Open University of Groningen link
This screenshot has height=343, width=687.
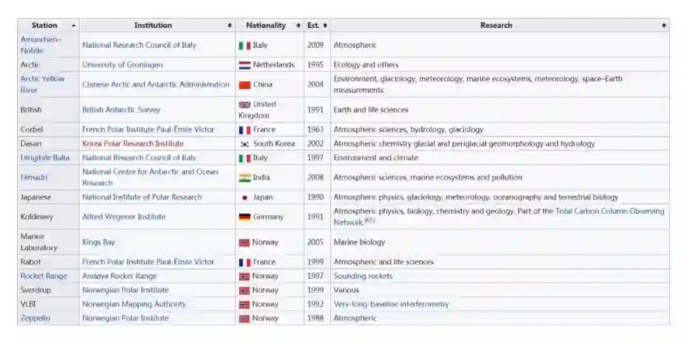[x=122, y=65]
